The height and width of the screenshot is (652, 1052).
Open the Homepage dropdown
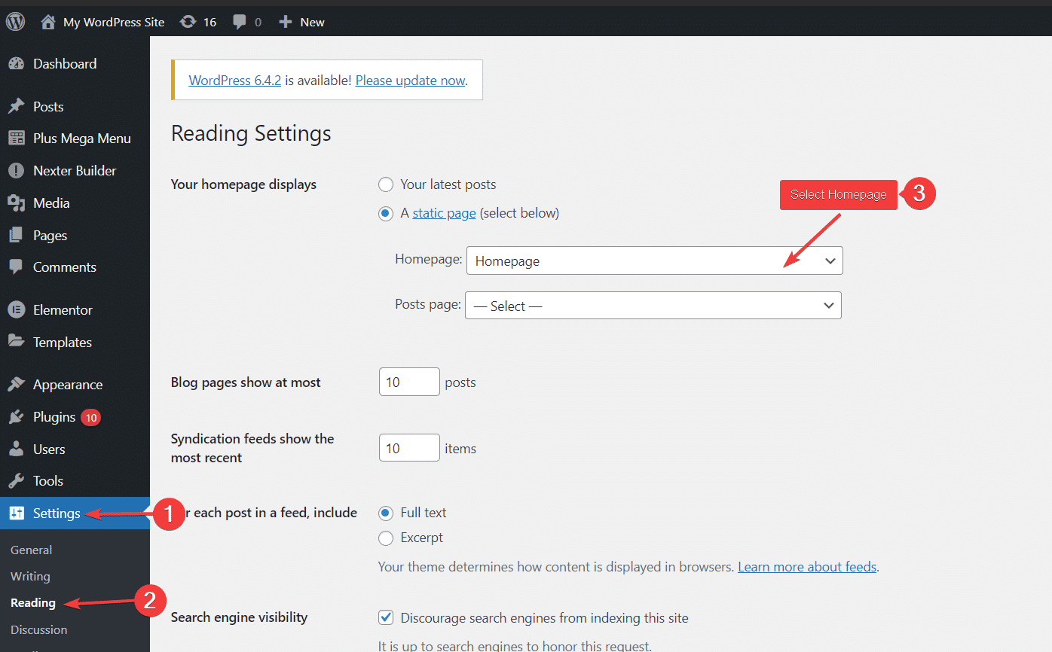pos(654,260)
